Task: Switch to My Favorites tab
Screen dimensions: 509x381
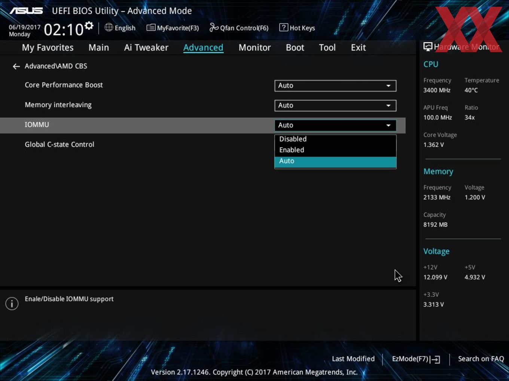Action: coord(48,47)
